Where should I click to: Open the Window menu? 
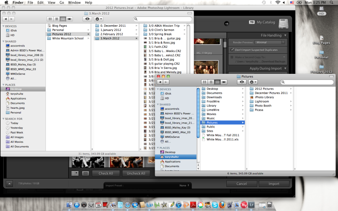pyautogui.click(x=74, y=3)
